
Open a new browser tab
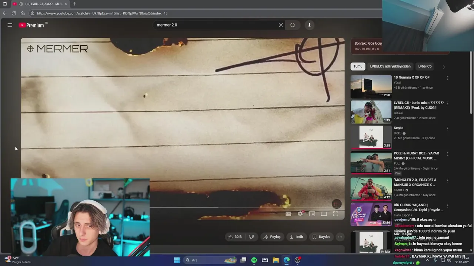[74, 4]
